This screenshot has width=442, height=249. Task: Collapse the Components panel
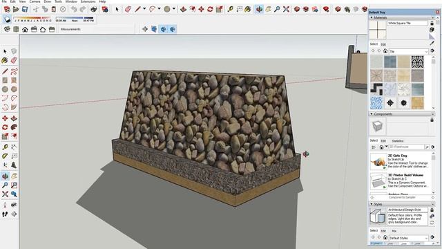(x=372, y=114)
